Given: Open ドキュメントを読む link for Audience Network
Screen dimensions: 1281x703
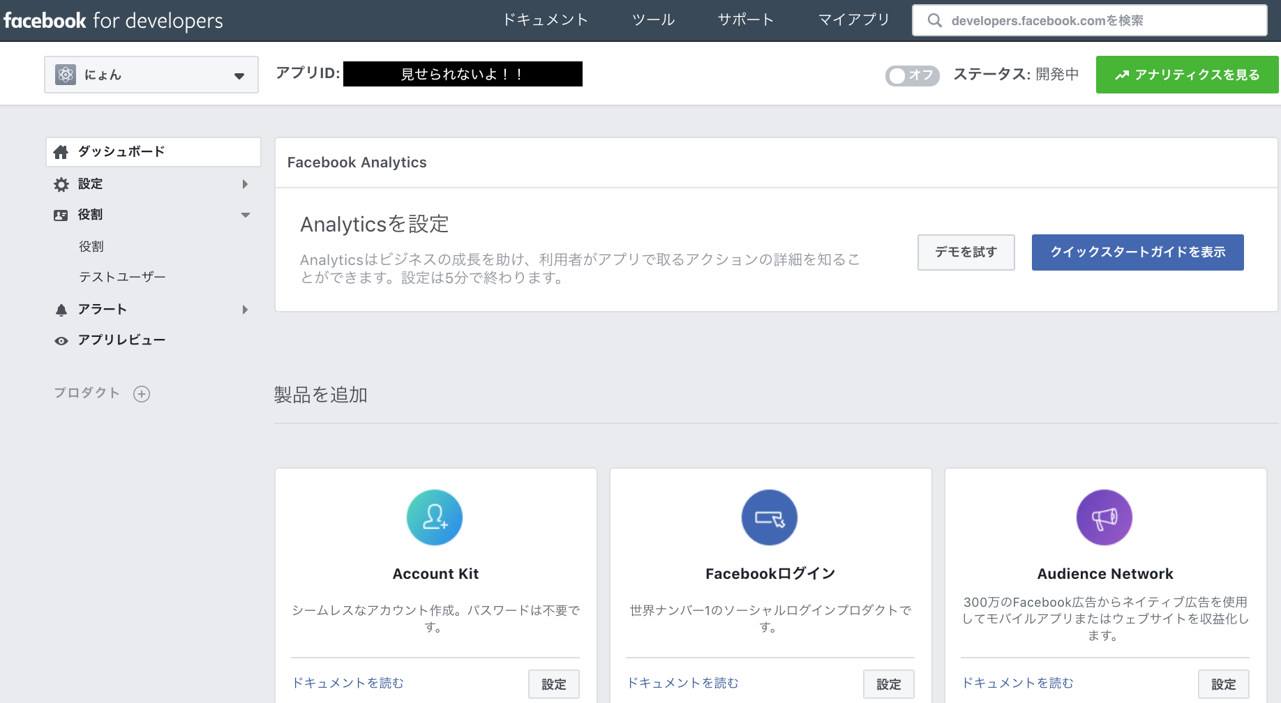Looking at the screenshot, I should (1017, 683).
